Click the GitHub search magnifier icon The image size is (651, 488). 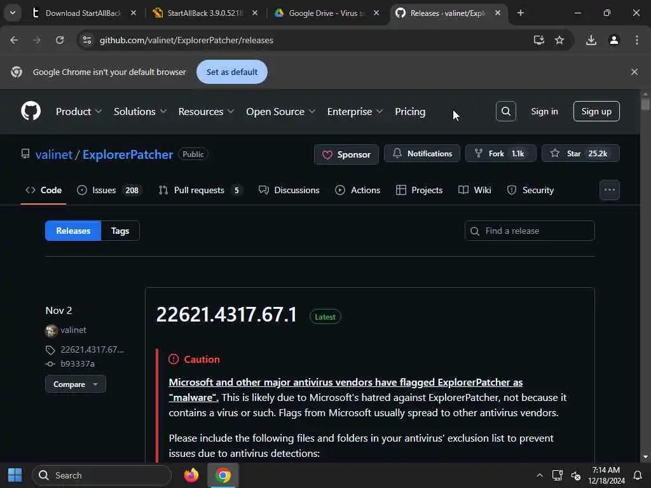pos(505,111)
